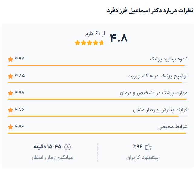Click the پیشنهاد کاربران label
Viewport: 196px width, 171px height.
point(142,157)
